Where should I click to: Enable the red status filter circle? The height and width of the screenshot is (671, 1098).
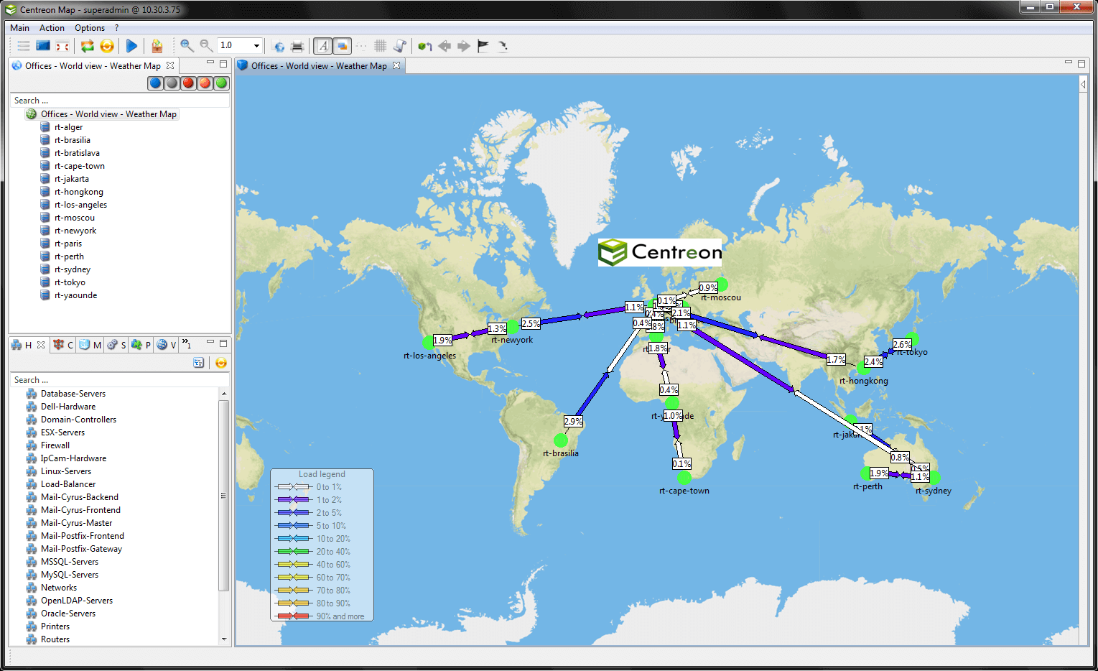point(187,83)
